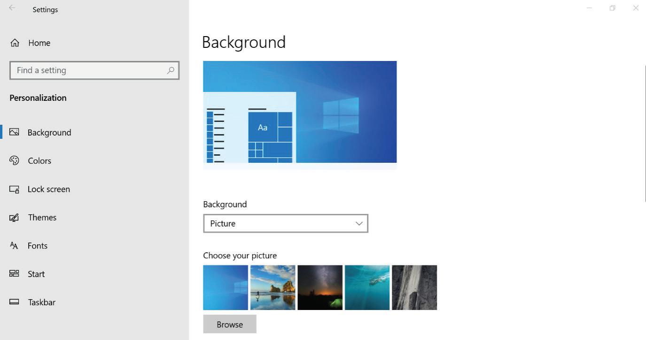Click the Lock screen icon
The width and height of the screenshot is (646, 340).
coord(14,189)
